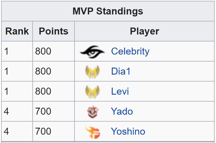Select the 800 points cell for Dia1
The width and height of the screenshot is (216, 143).
54,71
